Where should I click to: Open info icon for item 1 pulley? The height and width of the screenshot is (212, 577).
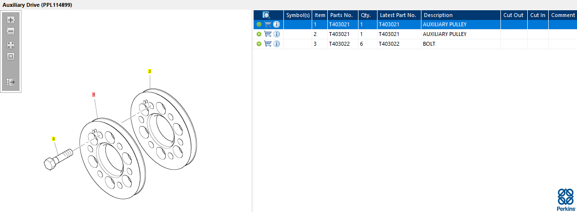coord(277,25)
